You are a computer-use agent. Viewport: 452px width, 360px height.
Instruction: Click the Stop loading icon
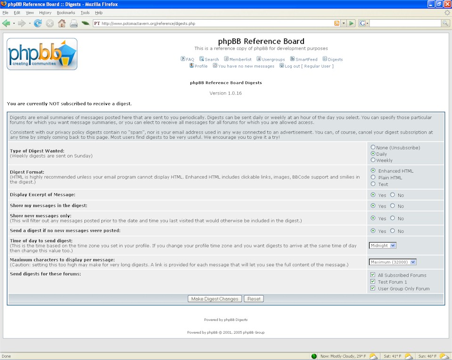point(49,24)
